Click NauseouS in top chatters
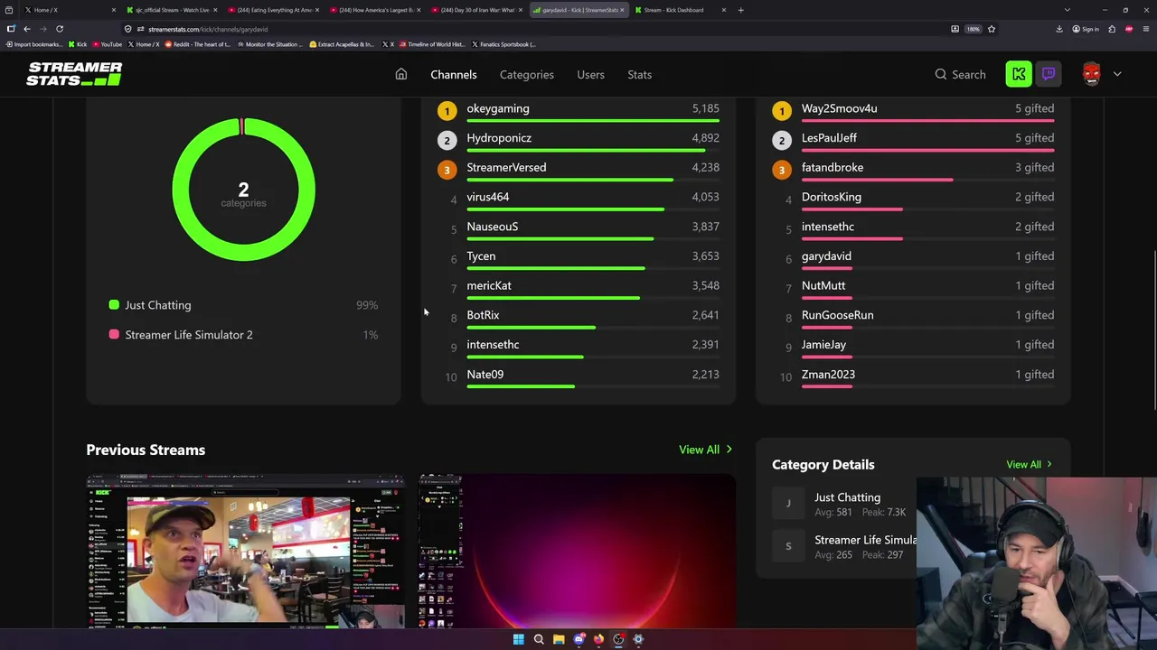Image resolution: width=1157 pixels, height=650 pixels. click(x=493, y=227)
